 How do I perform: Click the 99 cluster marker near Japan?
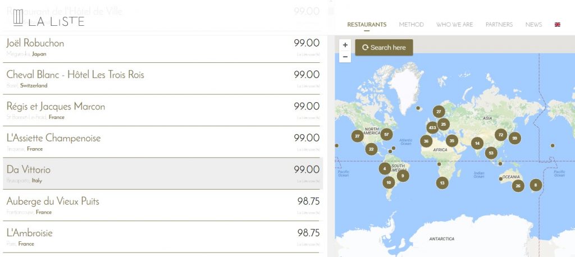pyautogui.click(x=514, y=138)
